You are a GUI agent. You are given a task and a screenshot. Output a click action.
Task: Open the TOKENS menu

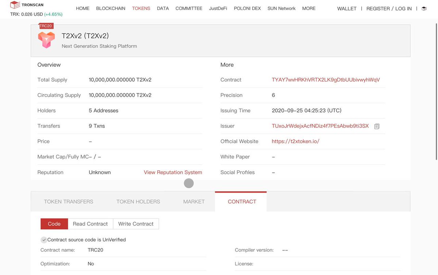coord(141,8)
